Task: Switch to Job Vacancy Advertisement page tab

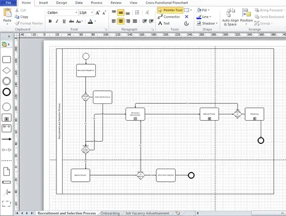Action: (x=147, y=213)
